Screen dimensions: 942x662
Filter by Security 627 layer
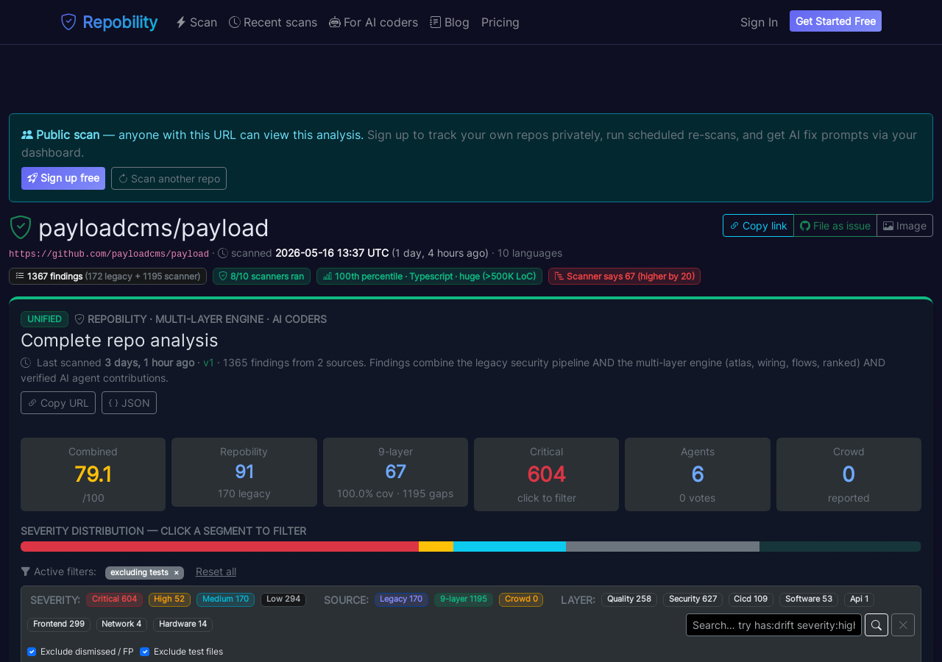point(693,599)
